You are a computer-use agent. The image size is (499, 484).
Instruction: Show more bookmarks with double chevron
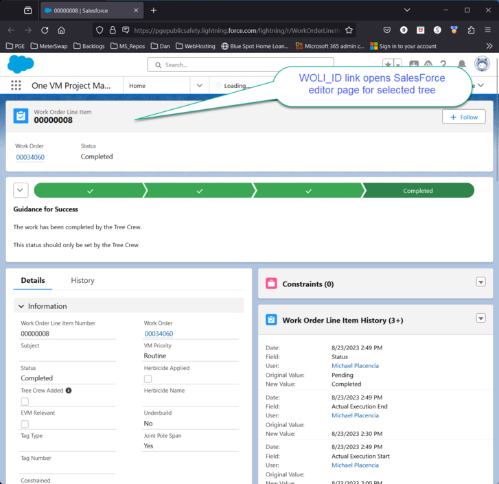tap(489, 46)
